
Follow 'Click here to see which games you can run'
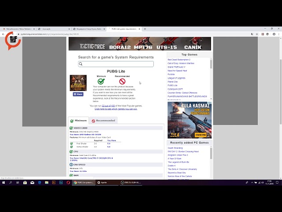click(x=116, y=109)
